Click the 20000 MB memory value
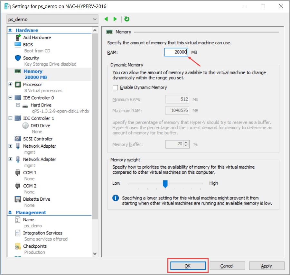290x275 pixels. (36, 78)
